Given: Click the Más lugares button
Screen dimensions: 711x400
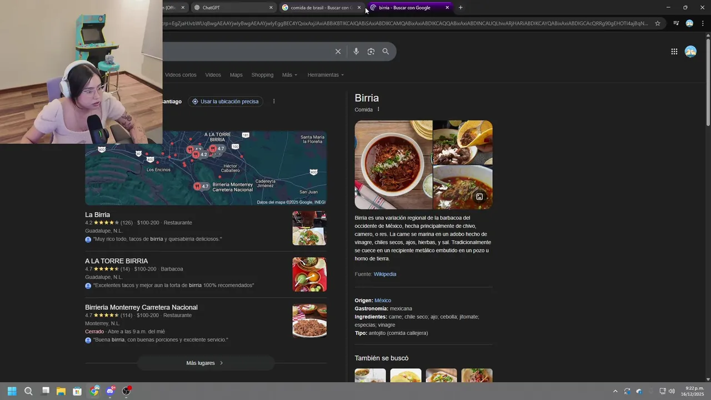Looking at the screenshot, I should coord(205,363).
